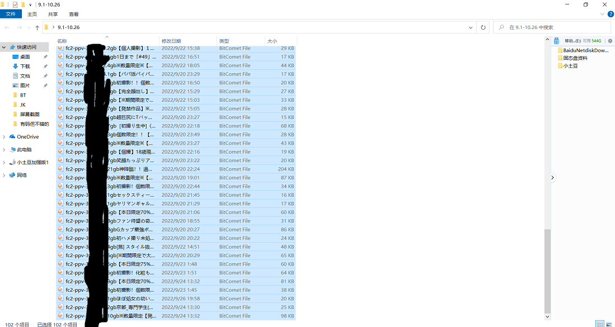The width and height of the screenshot is (615, 327).
Task: Switch to the 主页 ribbon tab
Action: (32, 14)
